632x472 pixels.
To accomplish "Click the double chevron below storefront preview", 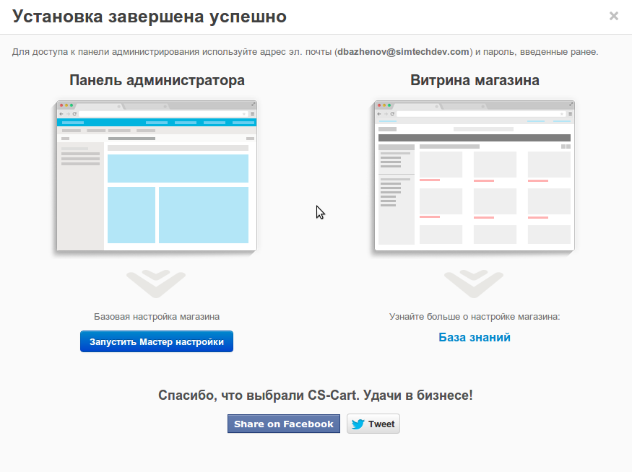I will [x=474, y=284].
